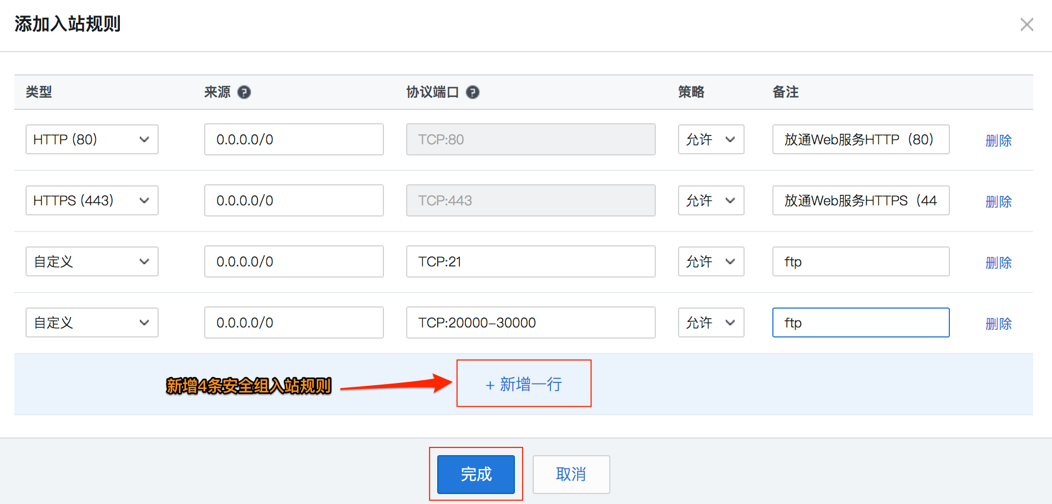Click the source field in the HTTP (80) row
The width and height of the screenshot is (1052, 504).
click(x=294, y=139)
